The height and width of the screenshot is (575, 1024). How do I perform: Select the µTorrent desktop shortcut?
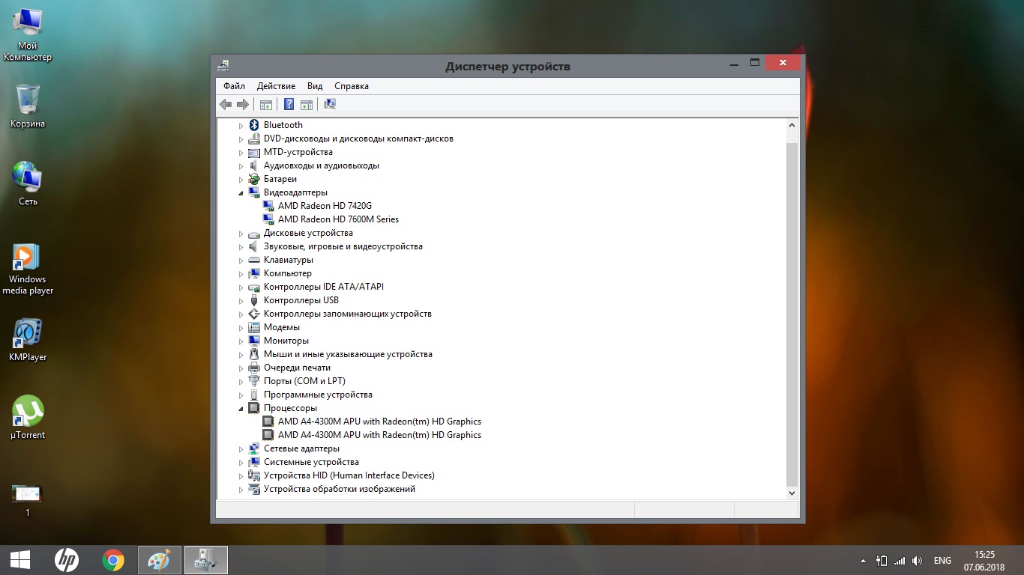pos(28,417)
